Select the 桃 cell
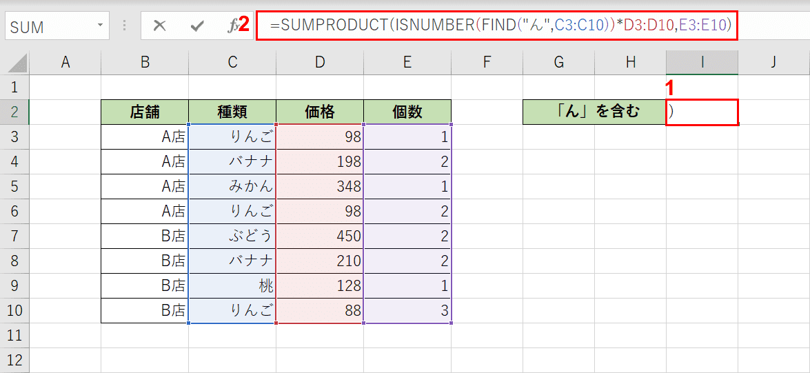The image size is (810, 373). coord(232,285)
